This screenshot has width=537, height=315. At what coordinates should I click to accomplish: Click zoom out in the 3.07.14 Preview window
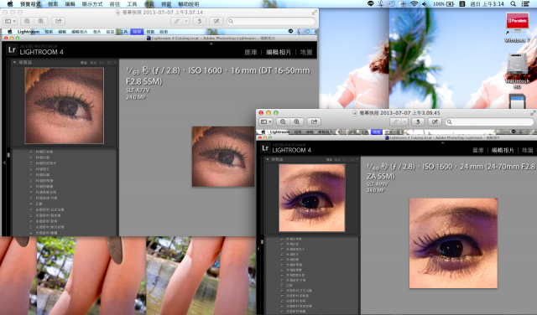point(27,21)
